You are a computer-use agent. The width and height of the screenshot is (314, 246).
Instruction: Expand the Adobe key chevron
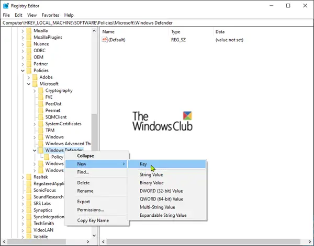(29, 77)
